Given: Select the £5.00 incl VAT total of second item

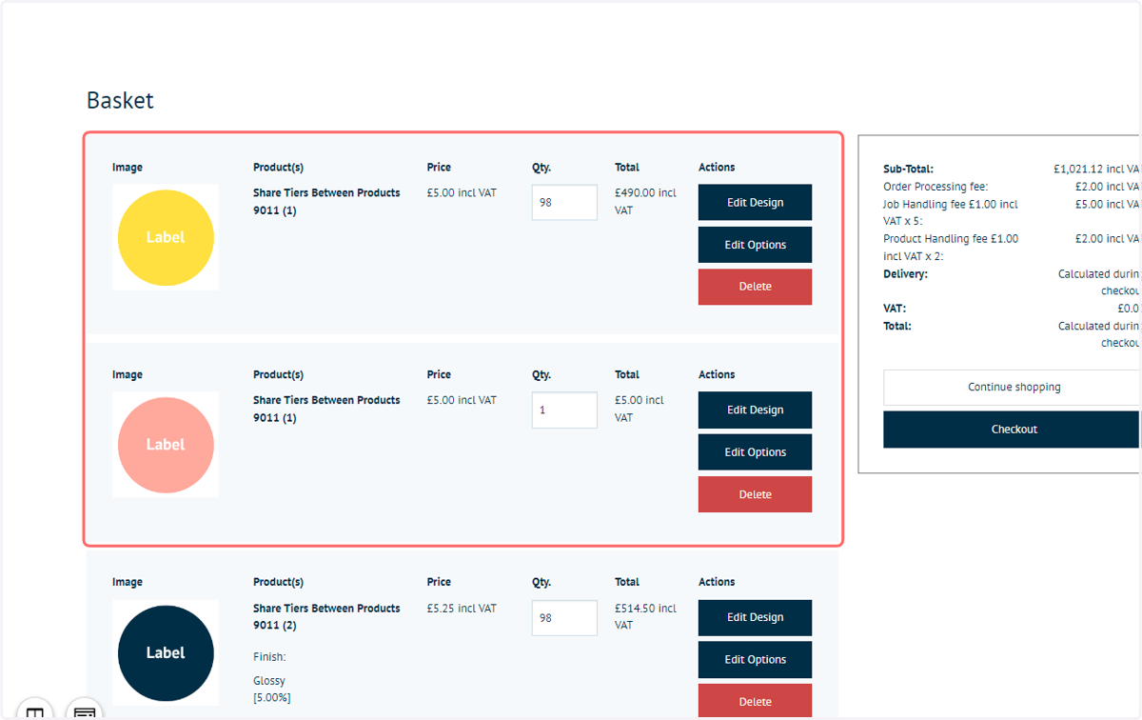Looking at the screenshot, I should tap(640, 410).
